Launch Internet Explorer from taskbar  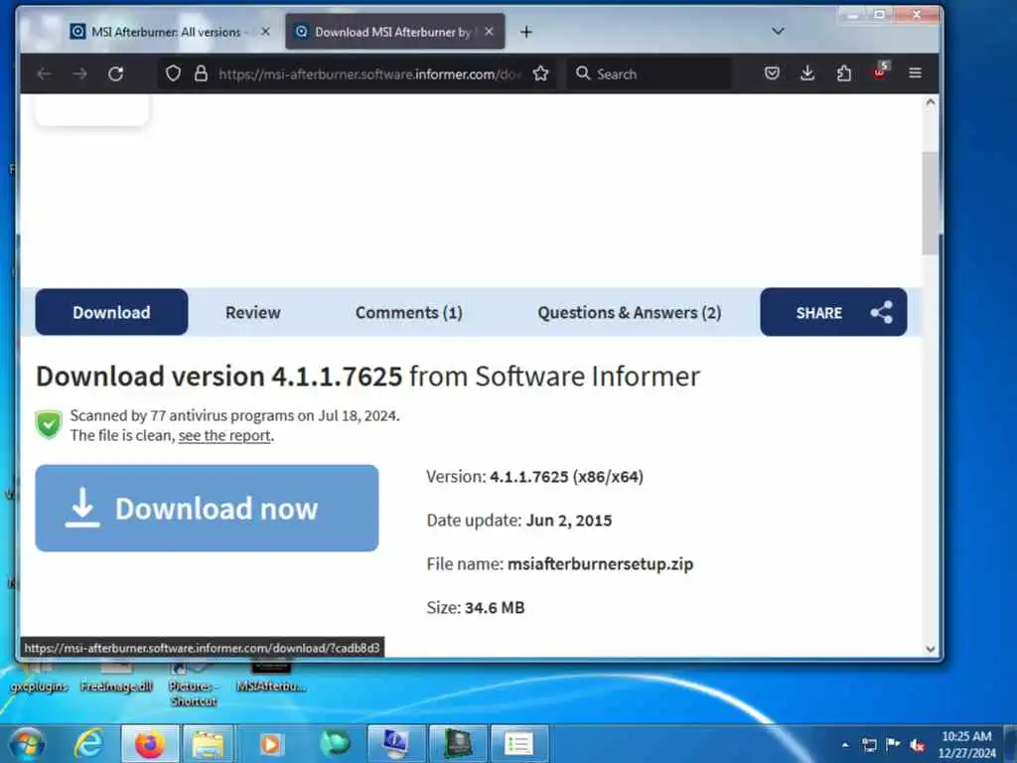[x=88, y=743]
